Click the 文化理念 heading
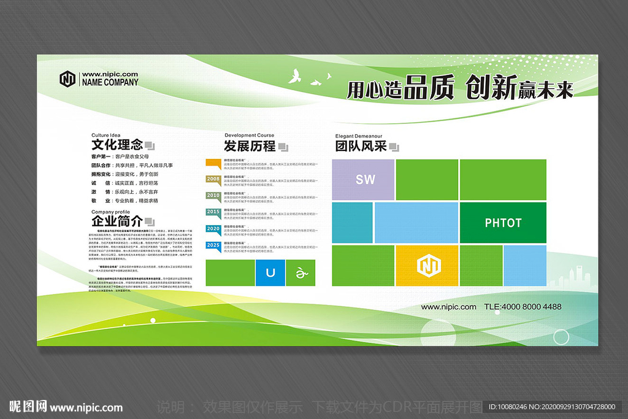This screenshot has height=419, width=628. click(117, 145)
